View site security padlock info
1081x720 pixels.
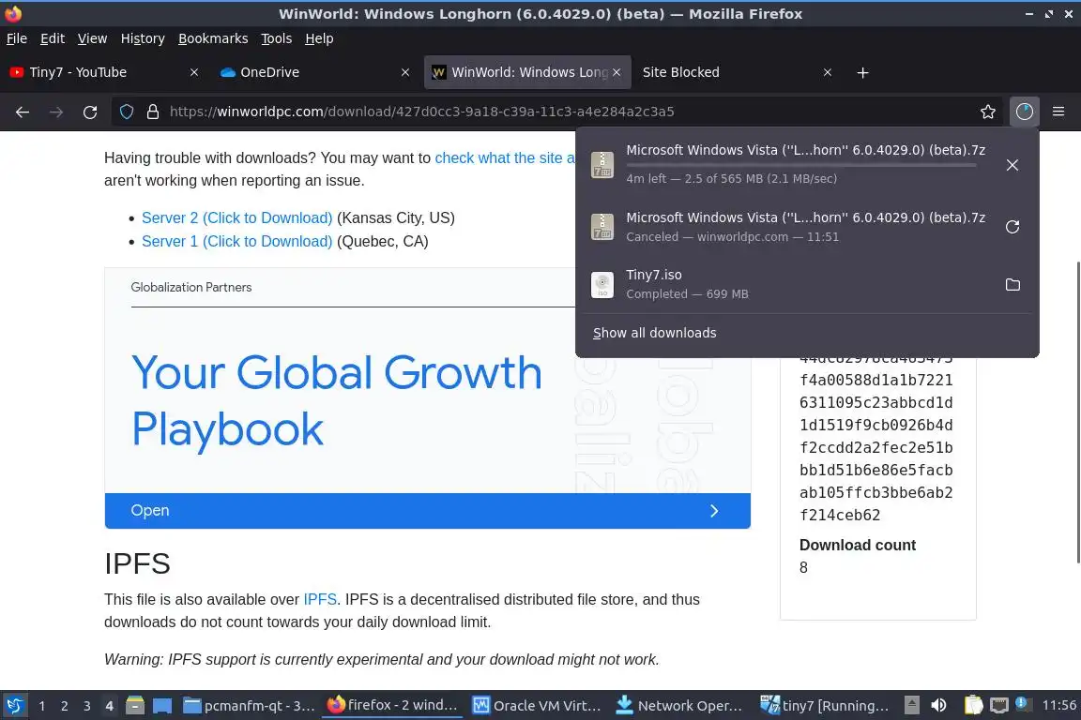pyautogui.click(x=152, y=112)
